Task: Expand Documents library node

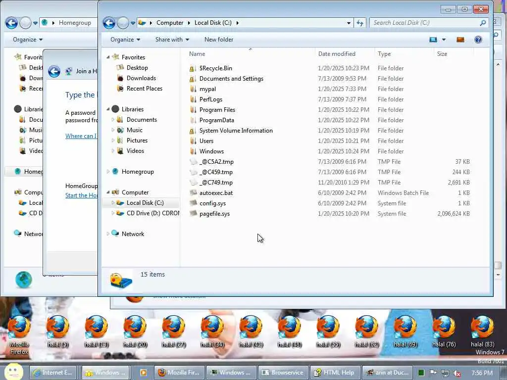Action: tap(113, 120)
